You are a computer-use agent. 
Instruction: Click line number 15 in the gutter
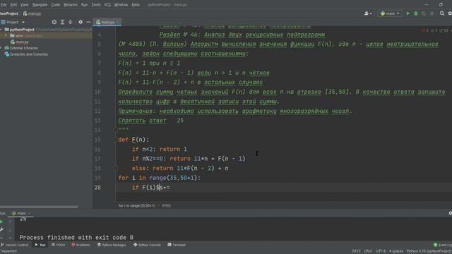(x=97, y=140)
